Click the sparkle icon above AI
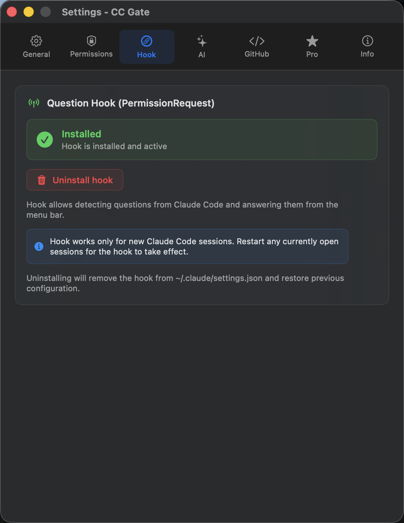Screen dimensions: 404x523 (202, 41)
